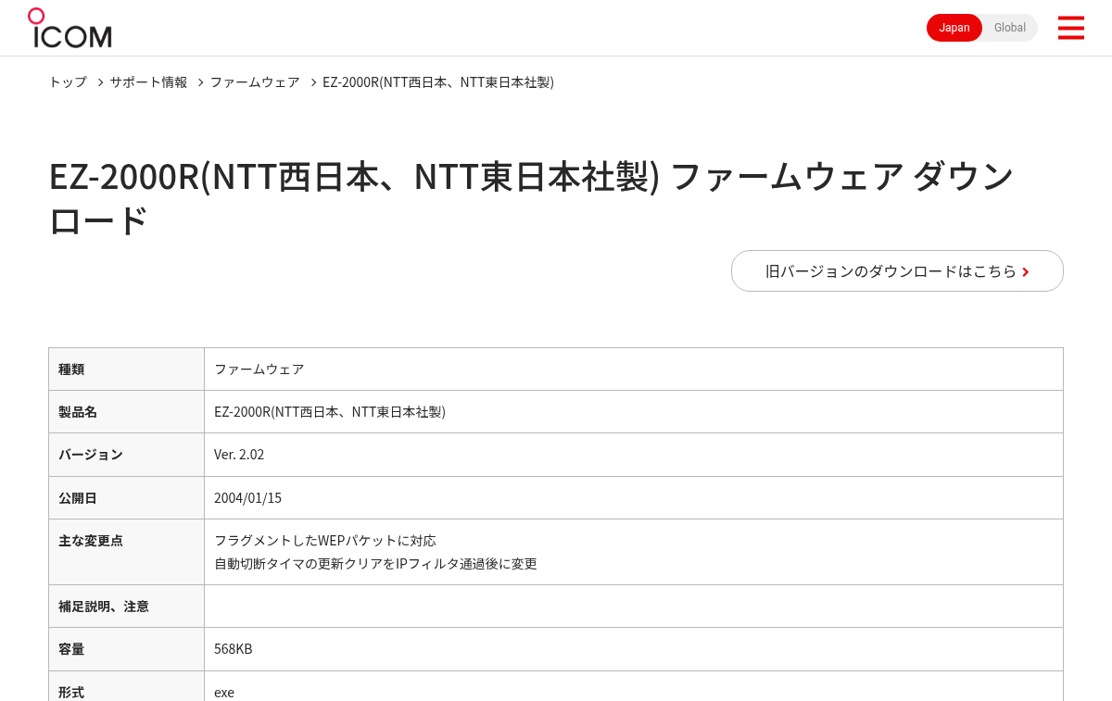Select EZ-2000R breadcrumb text
This screenshot has width=1112, height=701.
click(438, 82)
